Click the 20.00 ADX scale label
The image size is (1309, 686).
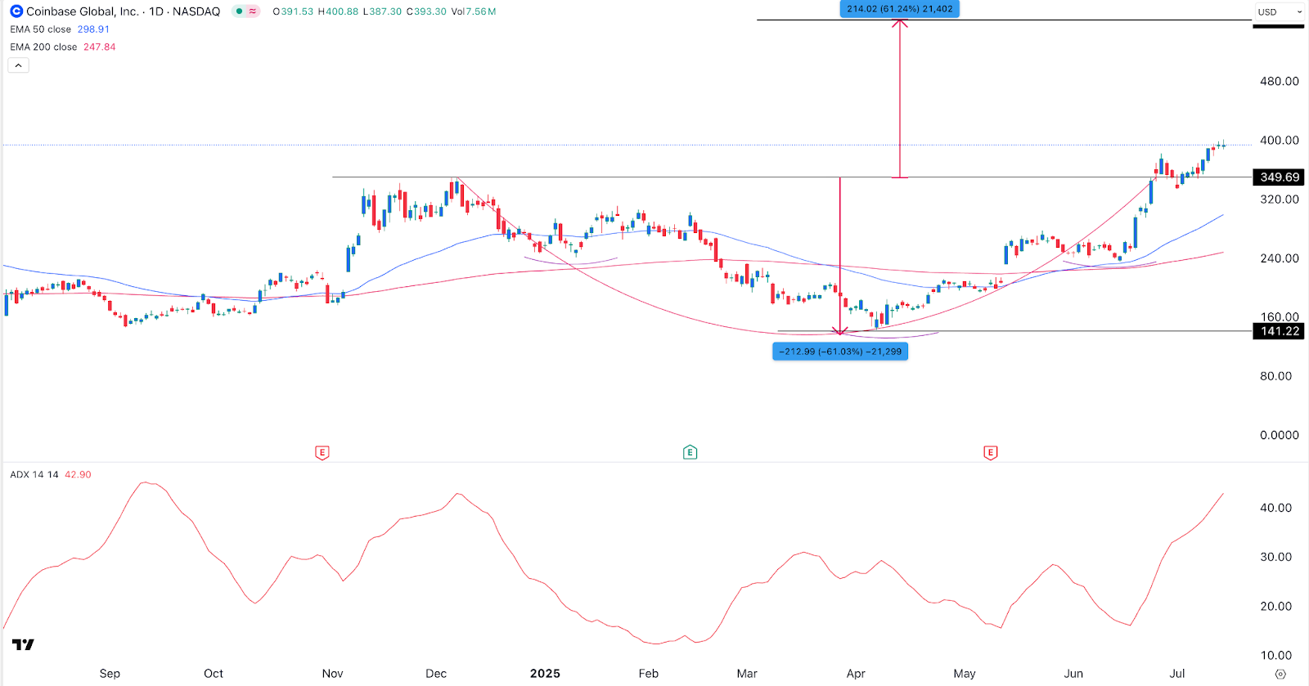(1276, 607)
